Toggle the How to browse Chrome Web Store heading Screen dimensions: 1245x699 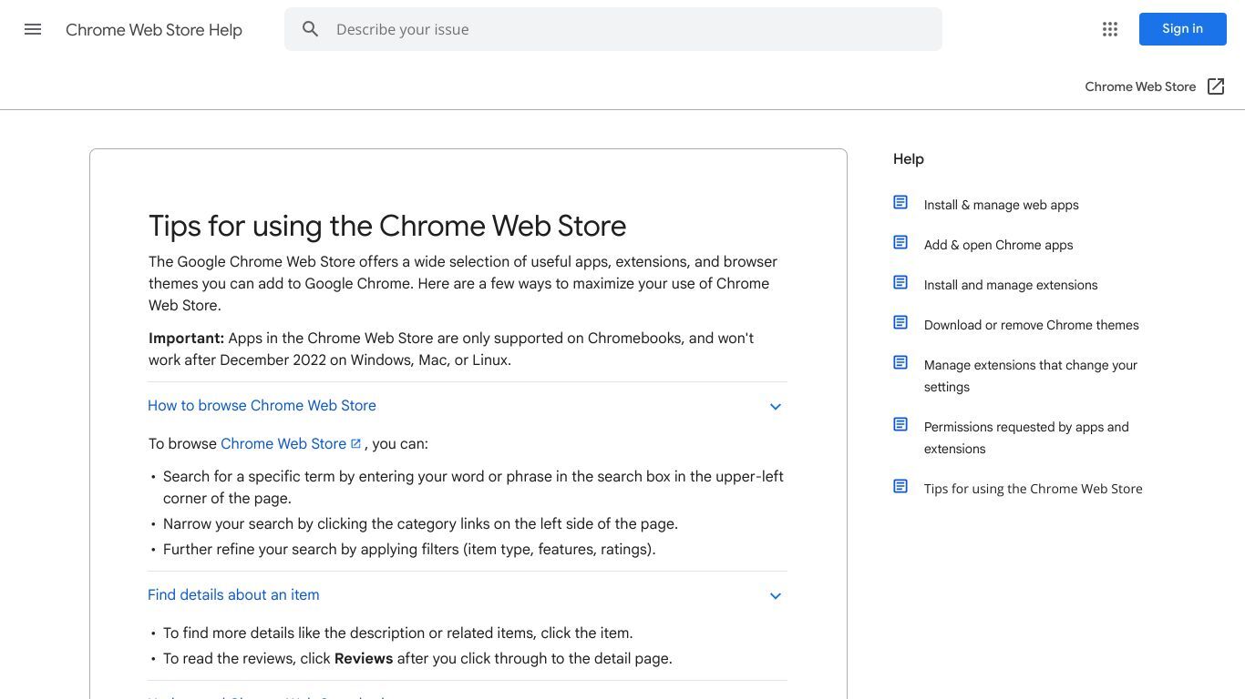coord(262,406)
